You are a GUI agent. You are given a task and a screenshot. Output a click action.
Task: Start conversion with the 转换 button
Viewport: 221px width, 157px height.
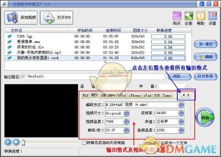coord(205,117)
